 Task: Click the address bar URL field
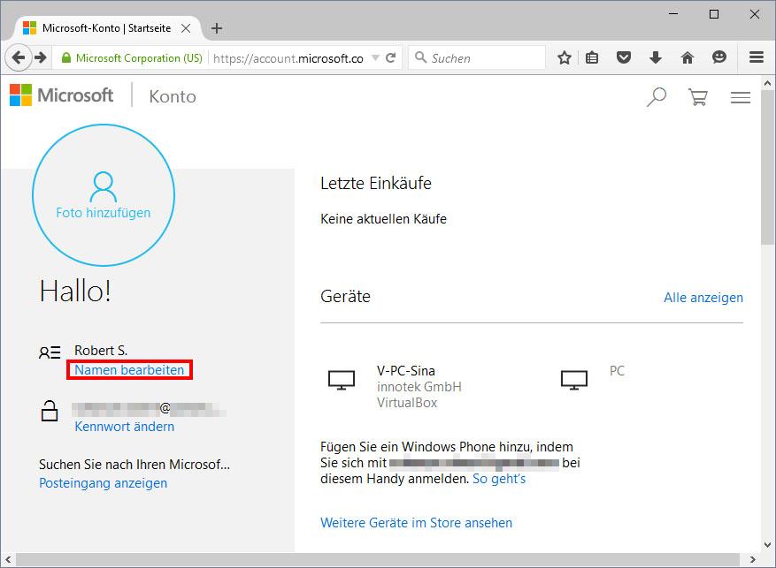tap(288, 57)
